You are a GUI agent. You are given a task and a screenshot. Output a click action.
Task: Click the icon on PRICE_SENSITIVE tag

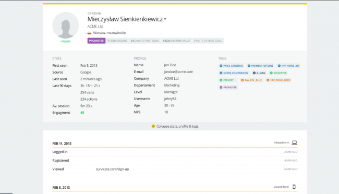pyautogui.click(x=221, y=66)
